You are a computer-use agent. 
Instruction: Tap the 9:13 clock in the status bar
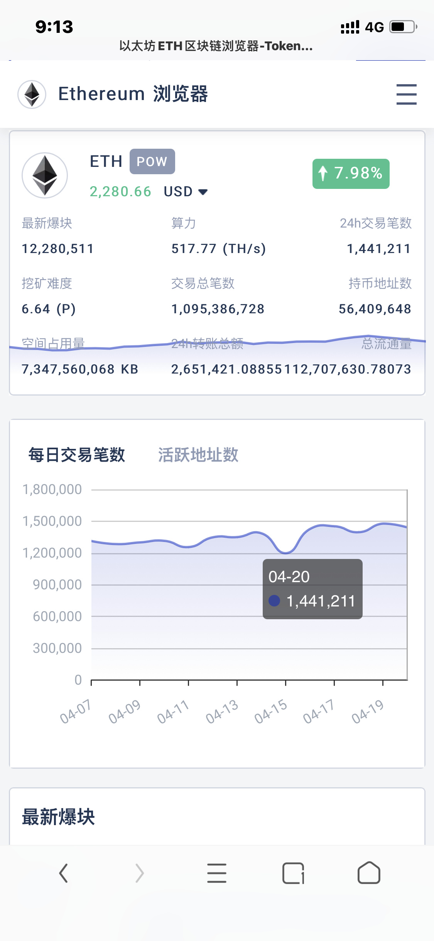click(x=54, y=27)
